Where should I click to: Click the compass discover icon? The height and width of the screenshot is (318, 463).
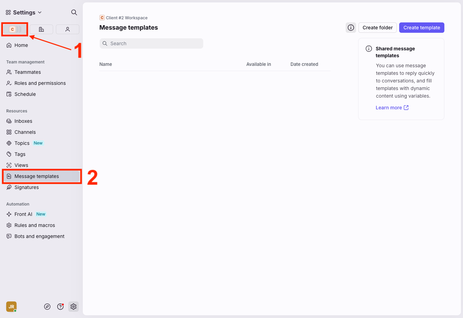point(47,307)
